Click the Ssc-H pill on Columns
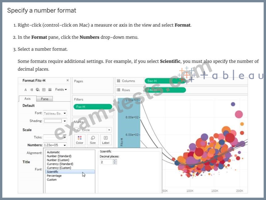This screenshot has height=200, width=266. [165, 81]
